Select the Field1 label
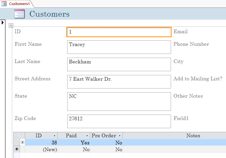The height and width of the screenshot is (158, 226). click(181, 118)
